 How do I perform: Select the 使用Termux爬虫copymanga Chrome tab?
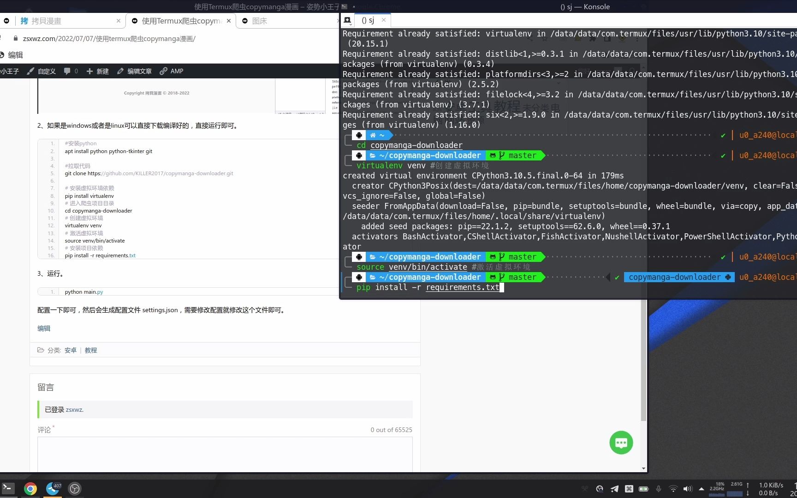click(181, 21)
